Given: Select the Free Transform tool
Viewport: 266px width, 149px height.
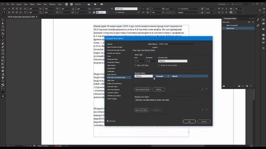Looking at the screenshot, I should [3, 61].
